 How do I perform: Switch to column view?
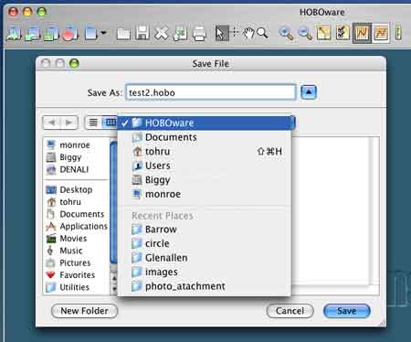point(110,123)
